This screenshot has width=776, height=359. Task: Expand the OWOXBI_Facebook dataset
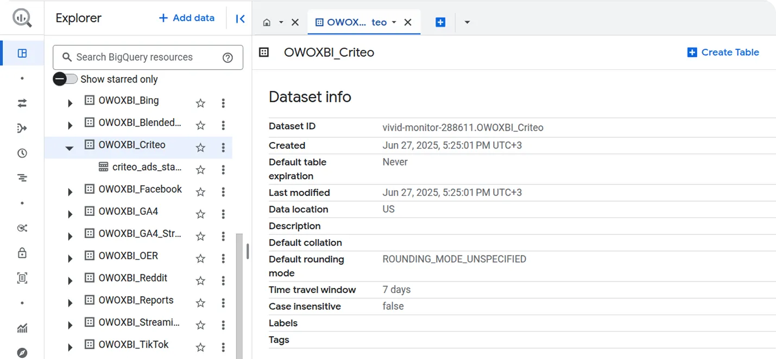[70, 192]
